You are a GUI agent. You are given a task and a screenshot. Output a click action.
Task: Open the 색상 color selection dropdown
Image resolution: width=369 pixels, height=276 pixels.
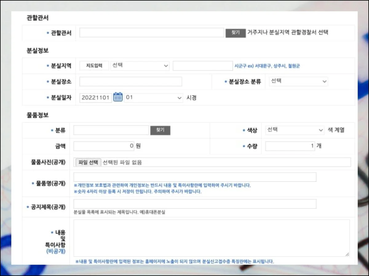[295, 130]
